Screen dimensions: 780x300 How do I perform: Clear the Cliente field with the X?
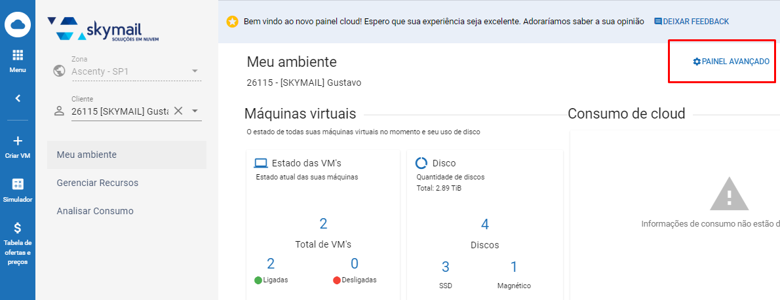coord(178,111)
